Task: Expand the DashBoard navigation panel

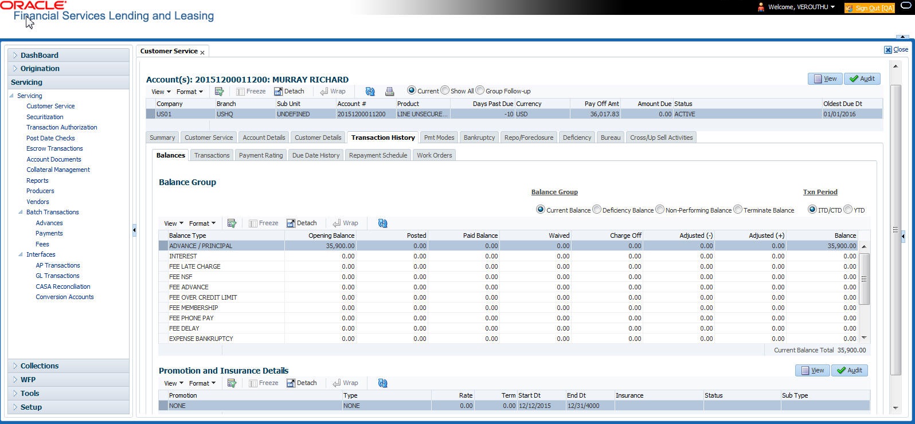Action: click(68, 55)
